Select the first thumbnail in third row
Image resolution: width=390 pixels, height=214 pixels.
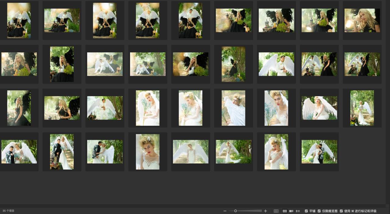pos(19,108)
